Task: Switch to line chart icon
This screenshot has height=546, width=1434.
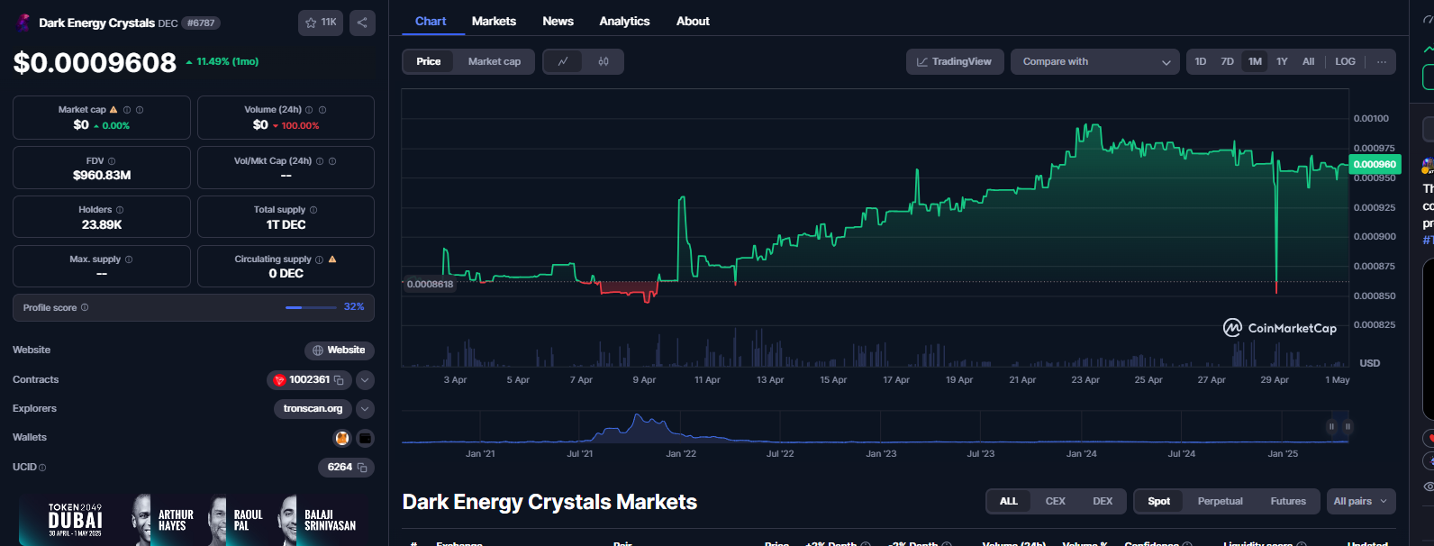Action: tap(563, 61)
